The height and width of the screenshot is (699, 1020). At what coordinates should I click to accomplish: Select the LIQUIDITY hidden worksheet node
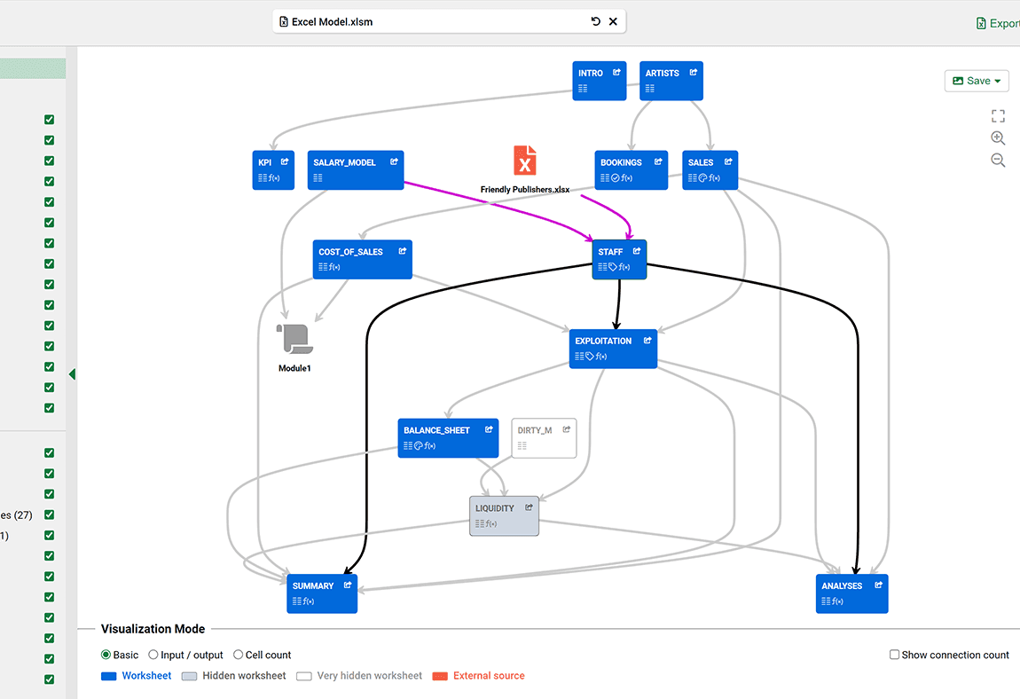point(503,514)
